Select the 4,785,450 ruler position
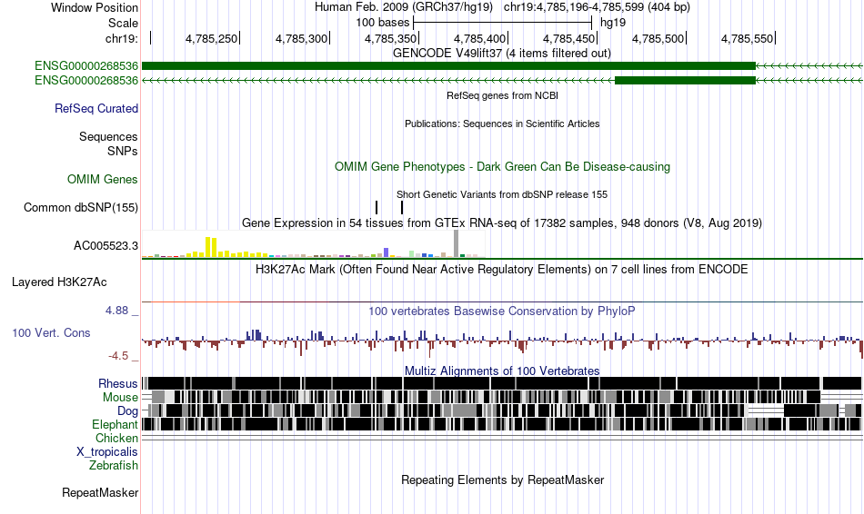The image size is (864, 514). (x=568, y=38)
